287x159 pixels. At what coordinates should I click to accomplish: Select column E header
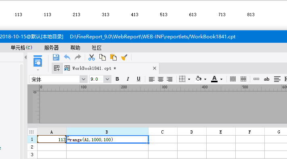(221, 132)
